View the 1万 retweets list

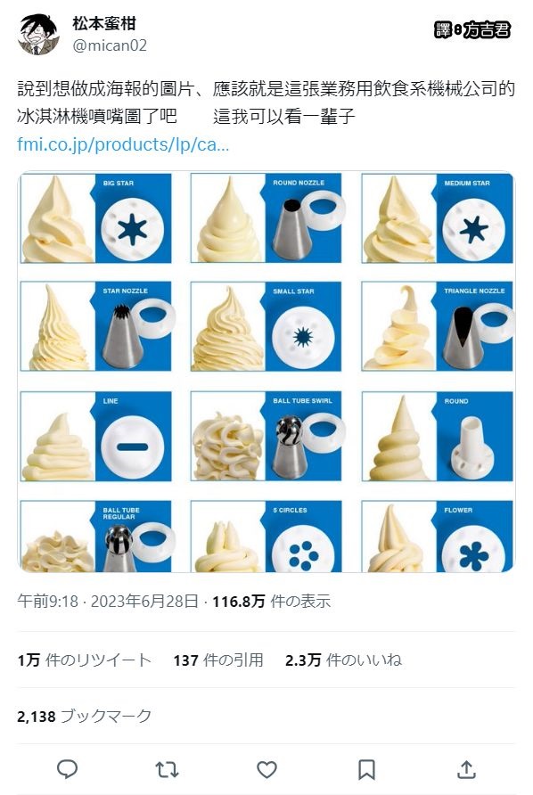click(x=84, y=660)
